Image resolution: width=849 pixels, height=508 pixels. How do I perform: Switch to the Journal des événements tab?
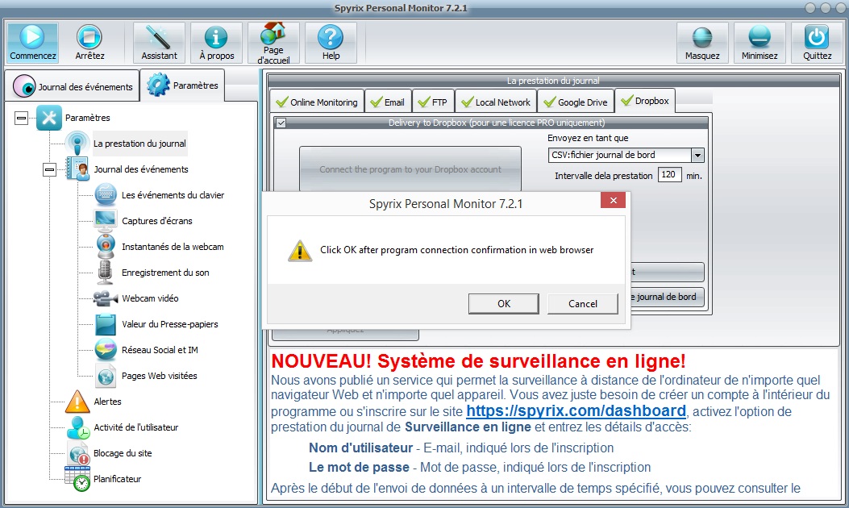73,86
